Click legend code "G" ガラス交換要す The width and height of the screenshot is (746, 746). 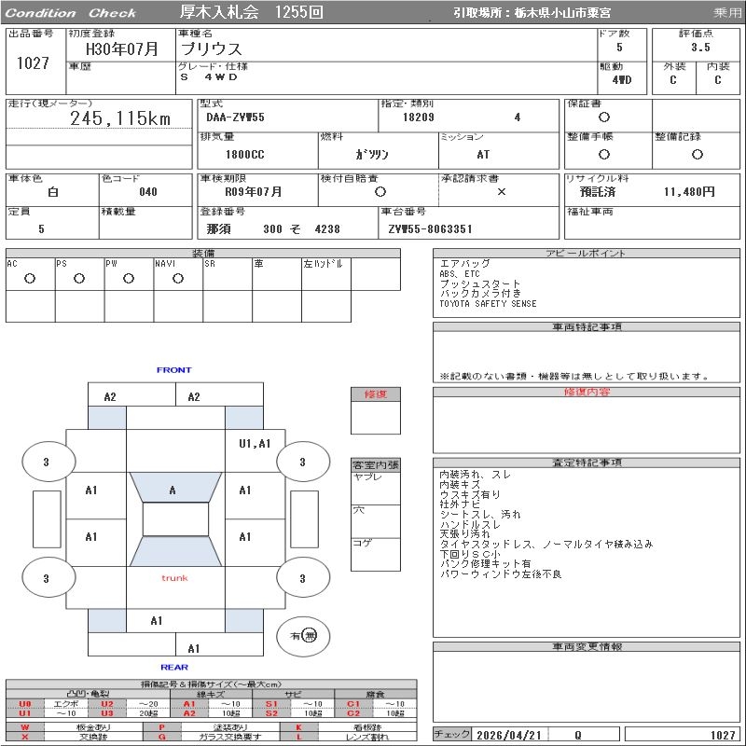[x=161, y=737]
